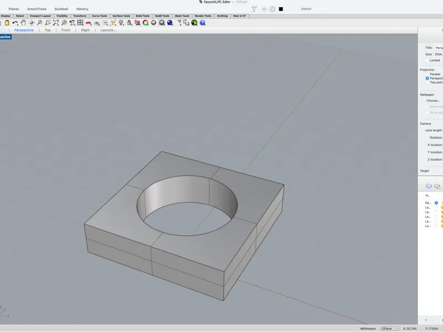This screenshot has height=332, width=443.
Task: Click the black layer color swatch
Action: pyautogui.click(x=281, y=9)
